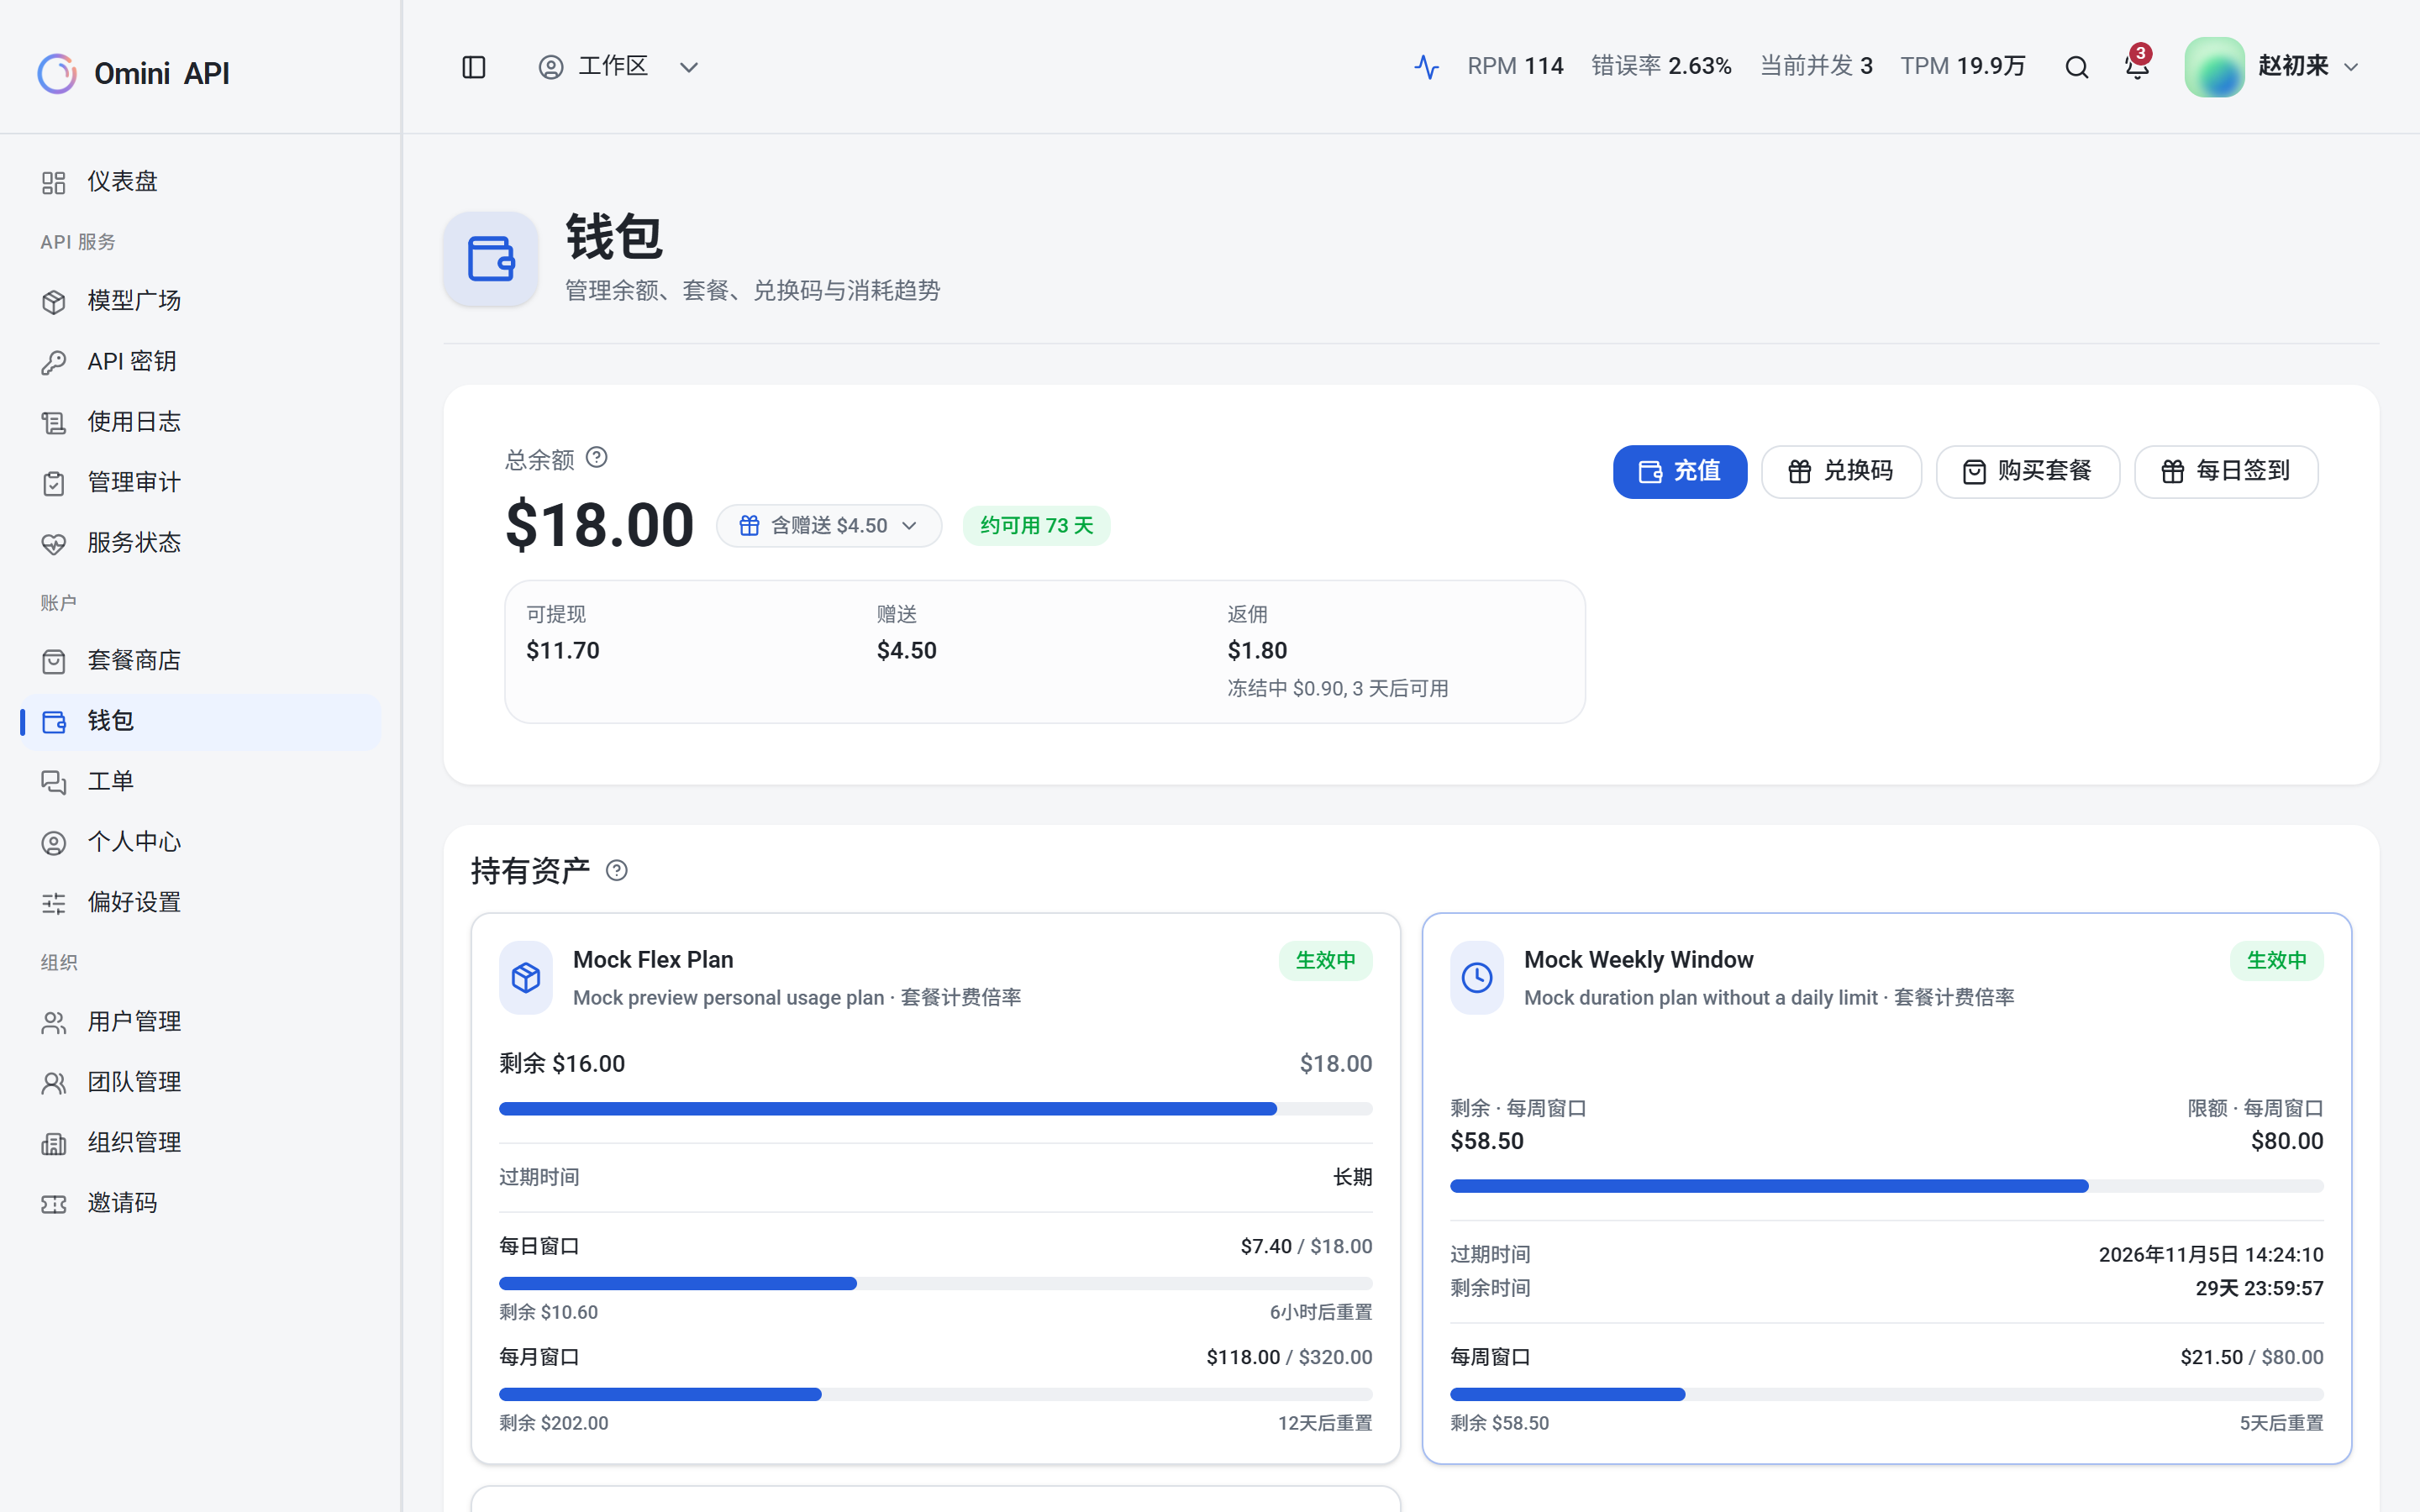
Task: Open 模型广场 in the sidebar
Action: [200, 301]
